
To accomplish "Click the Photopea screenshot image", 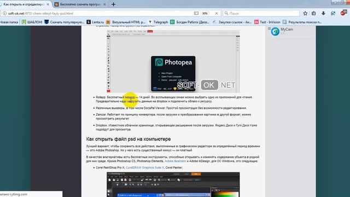I will click(173, 61).
